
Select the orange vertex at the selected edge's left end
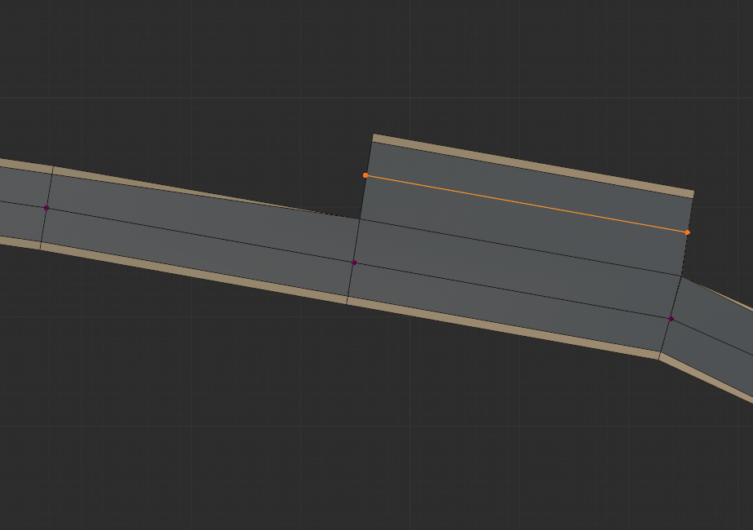tap(365, 175)
